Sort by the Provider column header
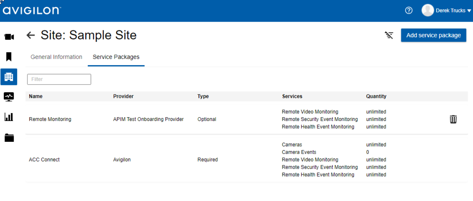This screenshot has width=473, height=201. (x=123, y=96)
